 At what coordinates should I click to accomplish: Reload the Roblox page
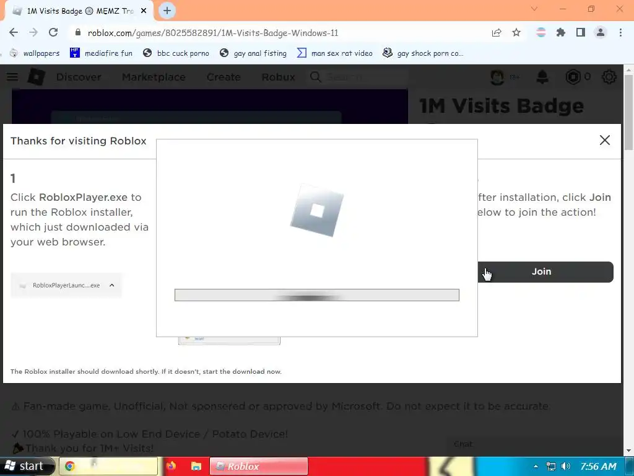[53, 33]
